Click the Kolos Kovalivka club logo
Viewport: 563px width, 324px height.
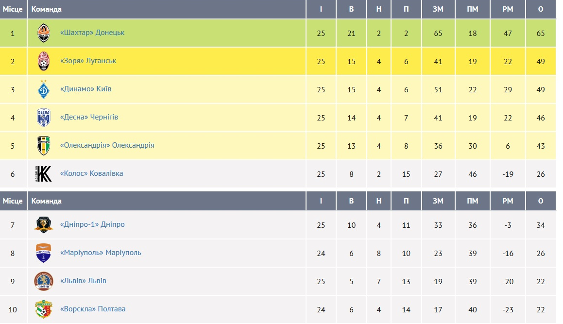pyautogui.click(x=44, y=174)
